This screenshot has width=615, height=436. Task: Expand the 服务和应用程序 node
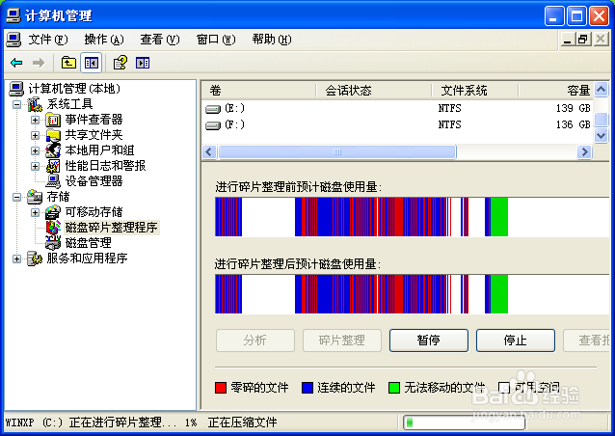tap(16, 259)
